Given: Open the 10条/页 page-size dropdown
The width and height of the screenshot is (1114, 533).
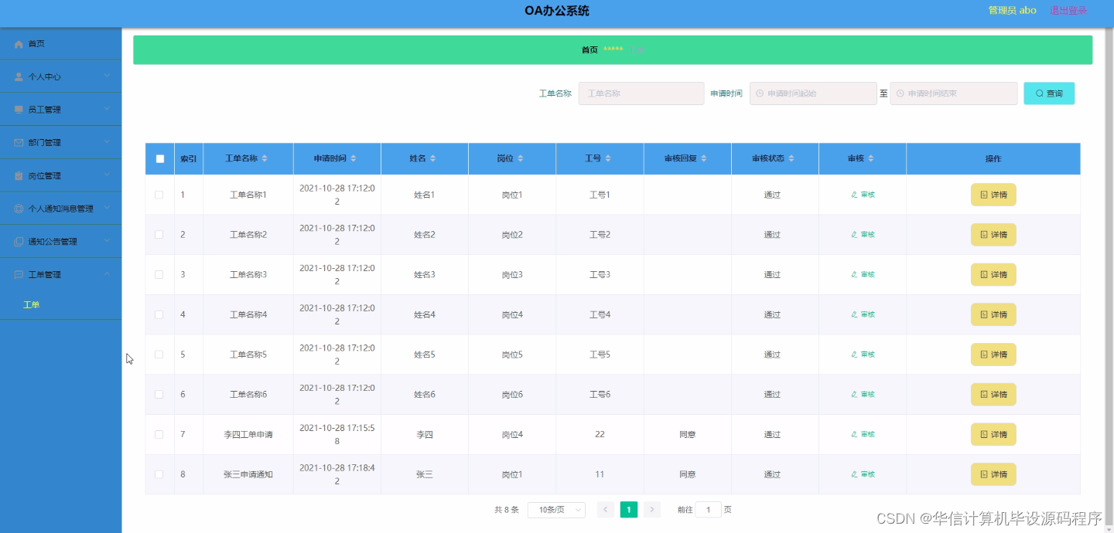Looking at the screenshot, I should pos(555,510).
